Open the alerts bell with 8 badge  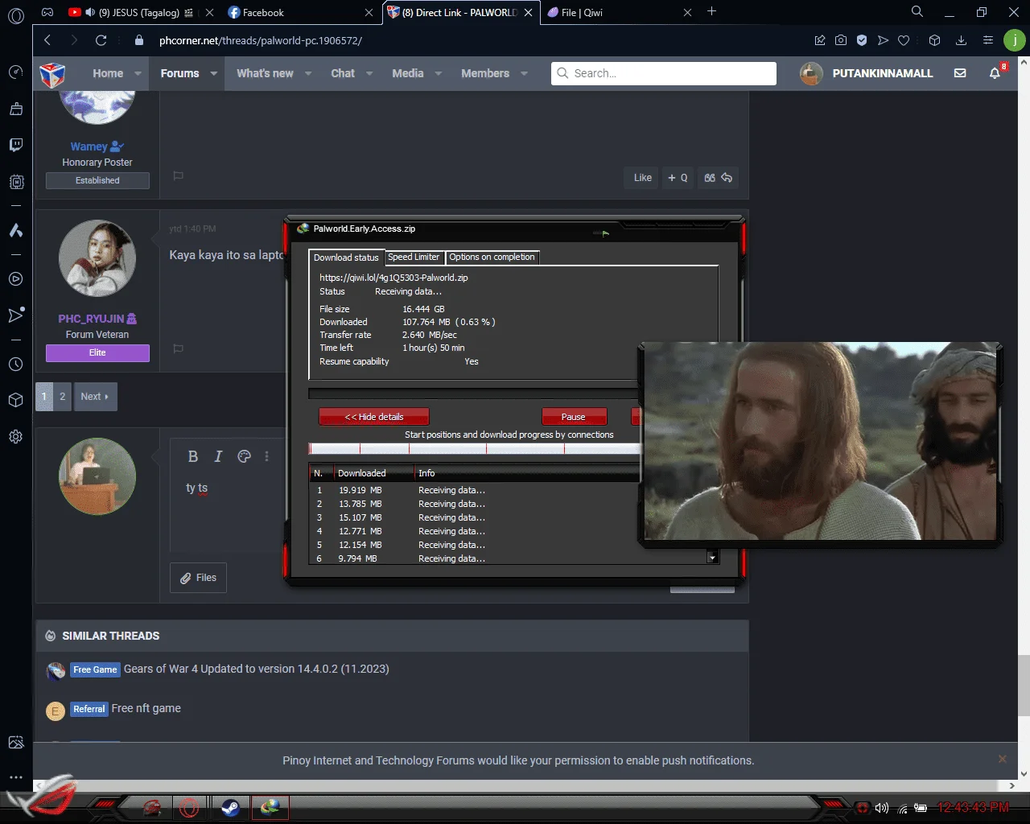[995, 73]
